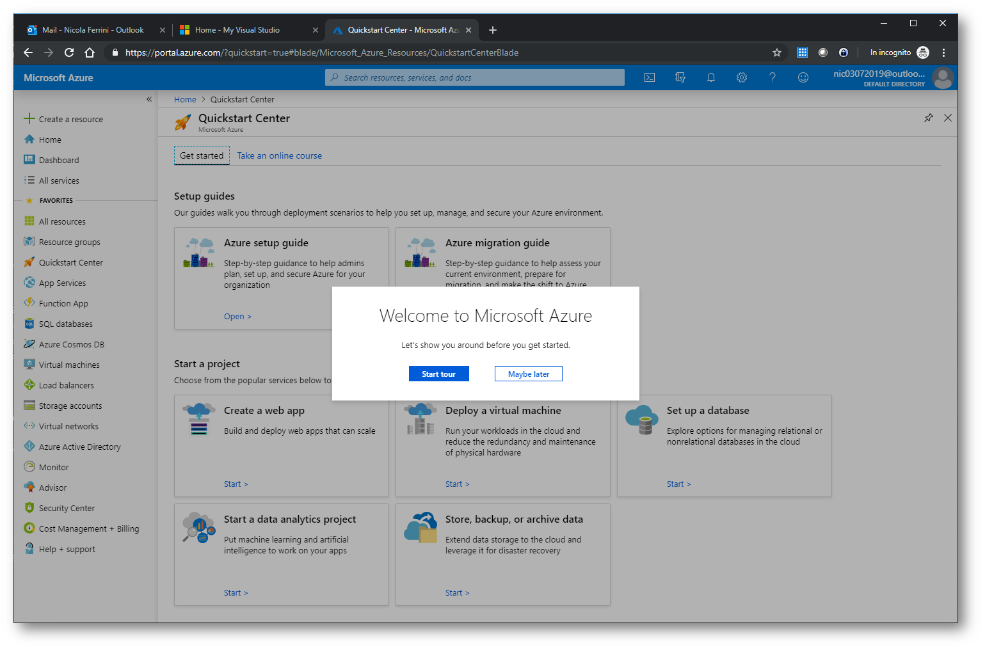Click the Azure migration guide title
The image size is (985, 650).
[497, 243]
